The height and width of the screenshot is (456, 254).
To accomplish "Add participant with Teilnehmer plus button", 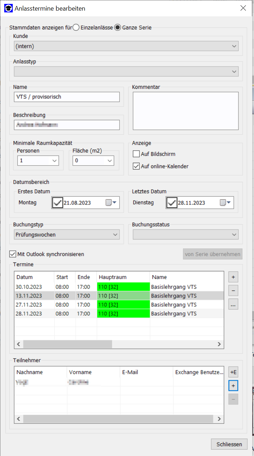I will coord(233,385).
